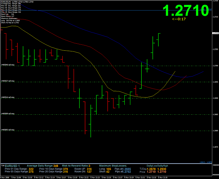The height and width of the screenshot is (179, 219).
Task: Click the current price marker on the price axis
Action: click(x=215, y=33)
